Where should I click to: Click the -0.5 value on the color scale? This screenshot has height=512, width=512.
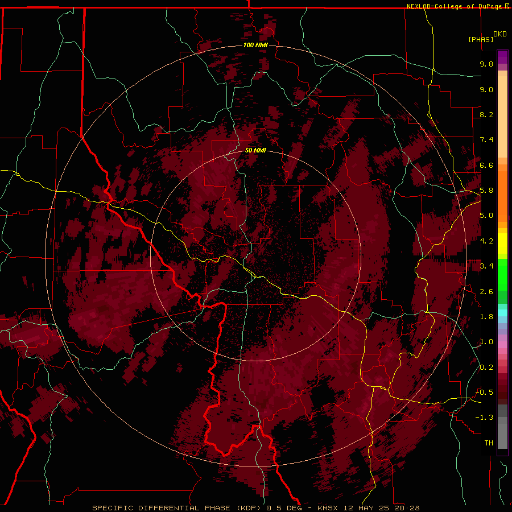[x=484, y=393]
